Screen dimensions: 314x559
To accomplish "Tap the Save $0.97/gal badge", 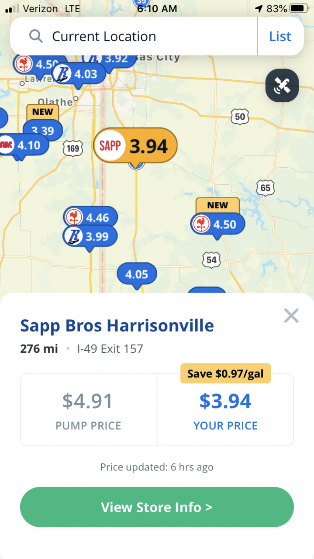I will [225, 374].
